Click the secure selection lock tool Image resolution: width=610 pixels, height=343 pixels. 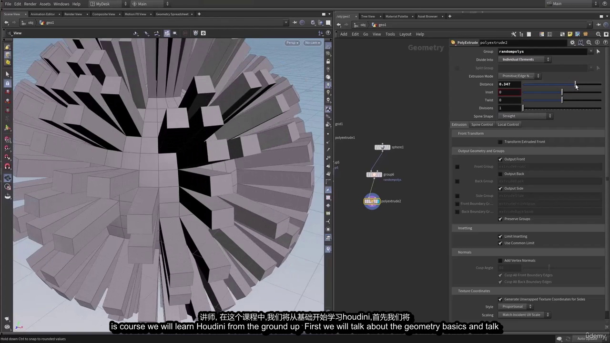pyautogui.click(x=8, y=83)
